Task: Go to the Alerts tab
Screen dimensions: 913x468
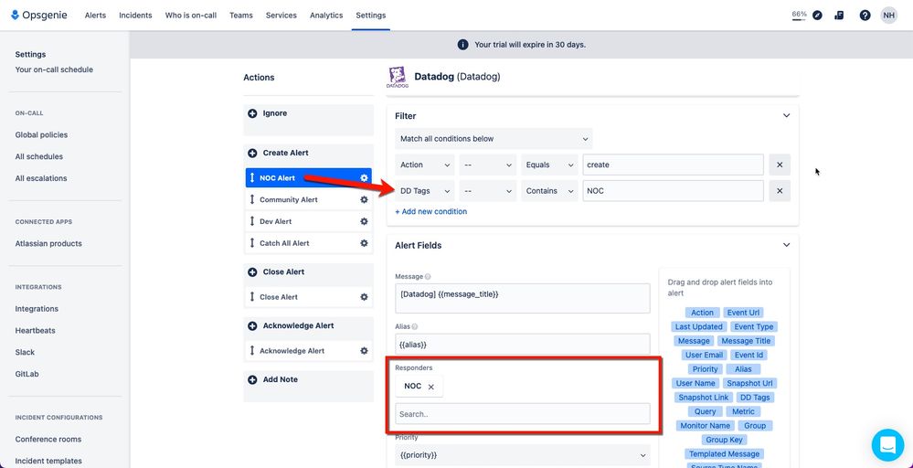Action: [95, 16]
